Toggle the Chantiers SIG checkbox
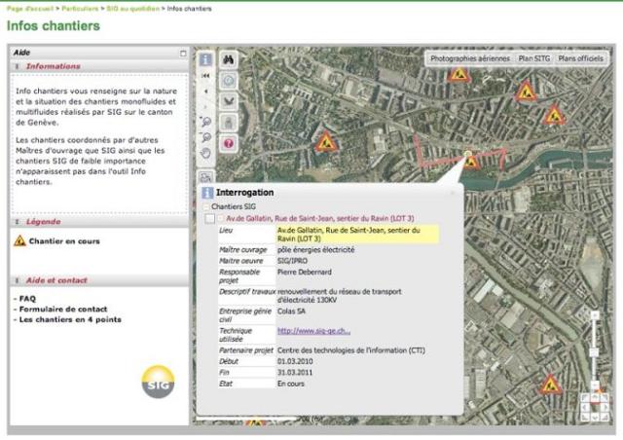 [x=206, y=207]
